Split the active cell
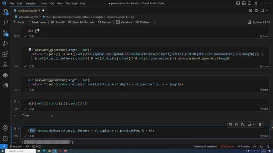273x153 pixels. [x=249, y=125]
